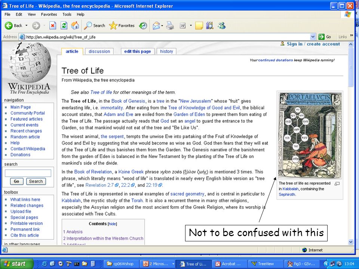This screenshot has height=269, width=359.
Task: Open the Mail button dropdown arrow
Action: pyautogui.click(x=162, y=26)
